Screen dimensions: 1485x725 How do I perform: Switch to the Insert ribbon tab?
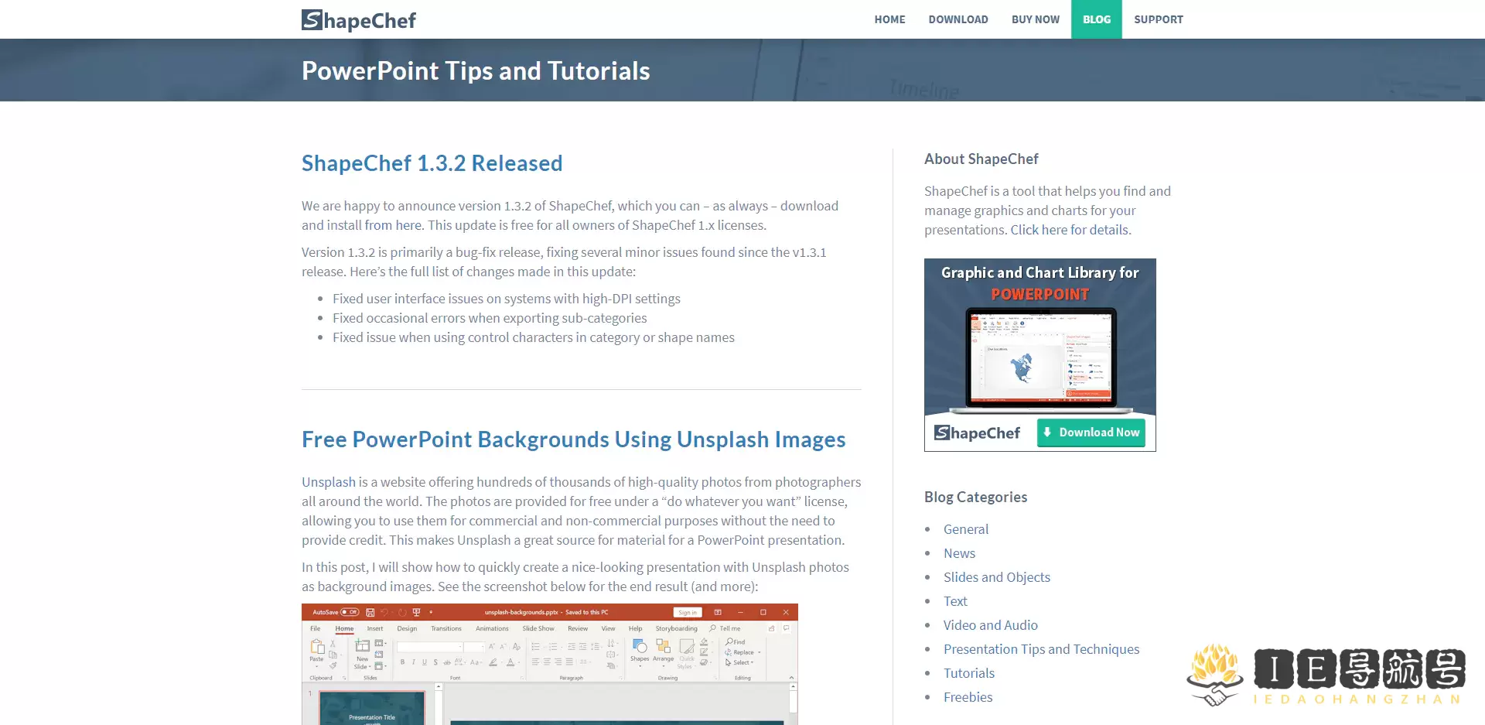point(375,628)
